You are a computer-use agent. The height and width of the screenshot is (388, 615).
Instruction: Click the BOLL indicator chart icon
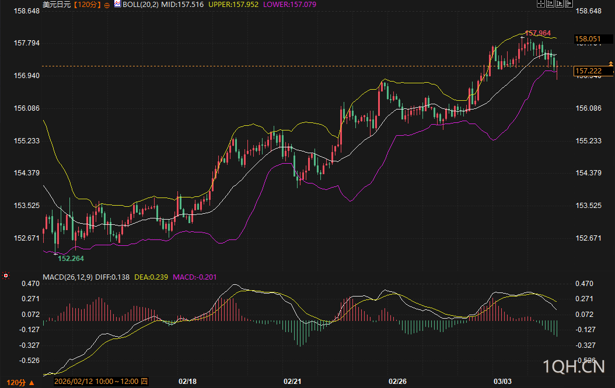(117, 4)
